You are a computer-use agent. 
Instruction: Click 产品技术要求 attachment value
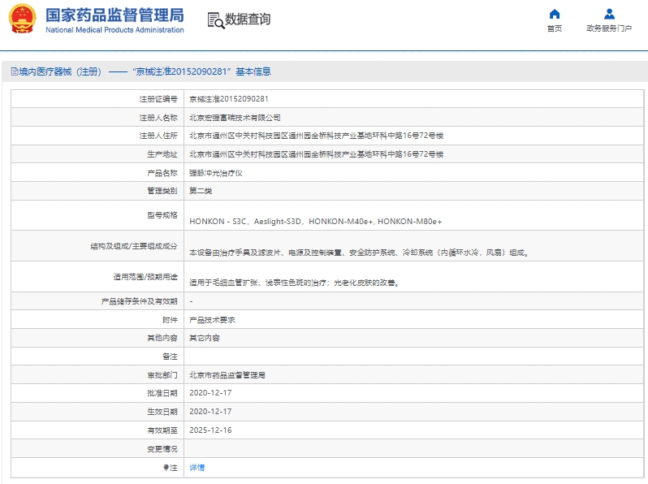click(212, 320)
